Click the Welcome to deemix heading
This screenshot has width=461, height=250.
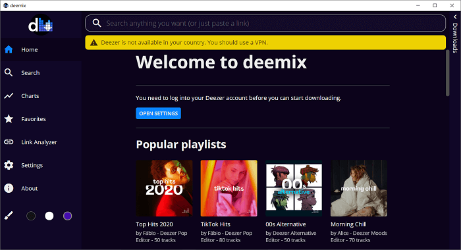click(221, 63)
